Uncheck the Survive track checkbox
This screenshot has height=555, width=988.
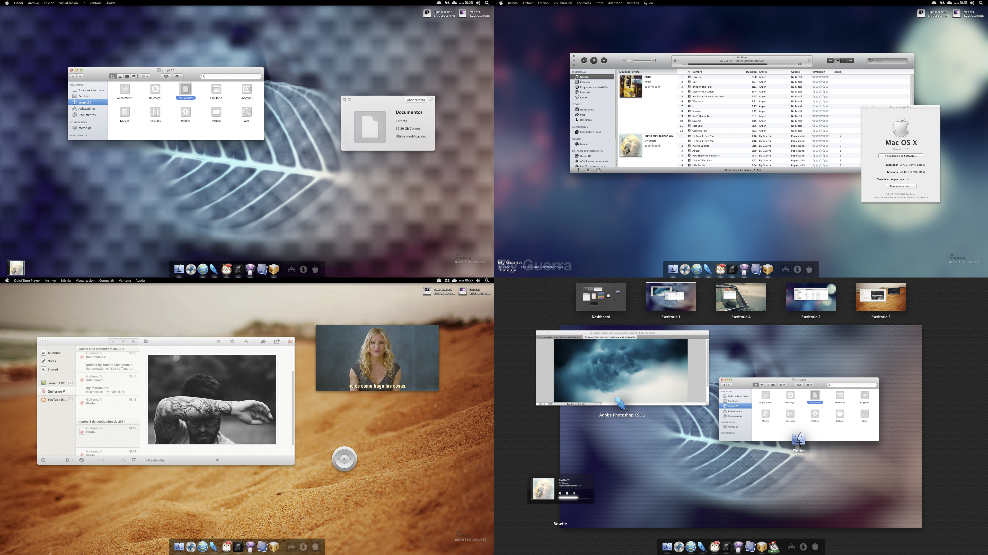click(689, 111)
